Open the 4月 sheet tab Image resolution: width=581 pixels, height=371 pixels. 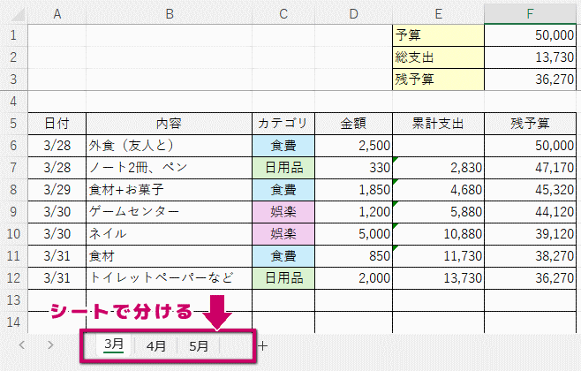tap(155, 345)
